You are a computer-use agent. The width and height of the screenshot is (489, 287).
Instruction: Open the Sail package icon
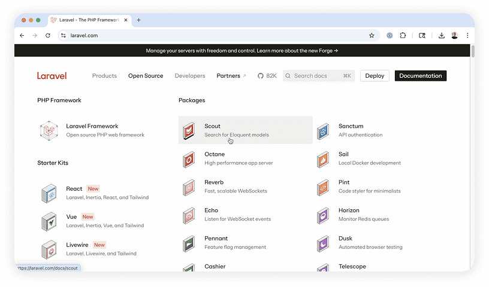tap(323, 159)
